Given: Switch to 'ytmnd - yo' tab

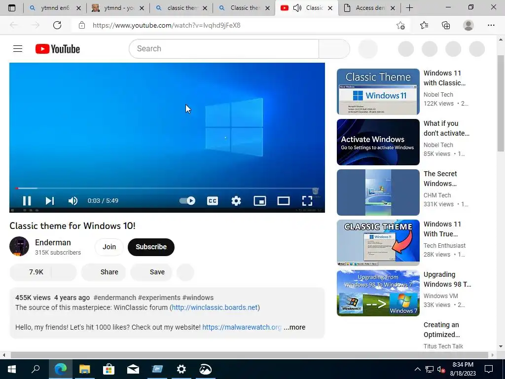Looking at the screenshot, I should [x=118, y=8].
